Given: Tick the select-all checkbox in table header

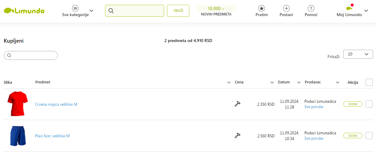Looking at the screenshot, I should (x=369, y=82).
